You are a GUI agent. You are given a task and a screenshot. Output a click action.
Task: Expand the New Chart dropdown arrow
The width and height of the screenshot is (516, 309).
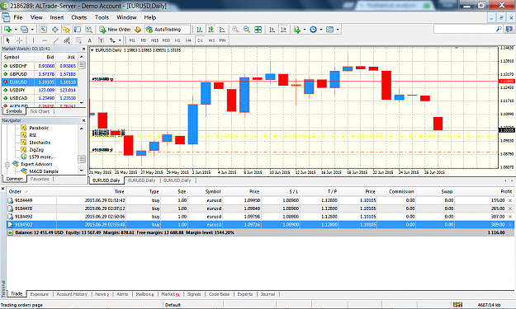pos(16,30)
